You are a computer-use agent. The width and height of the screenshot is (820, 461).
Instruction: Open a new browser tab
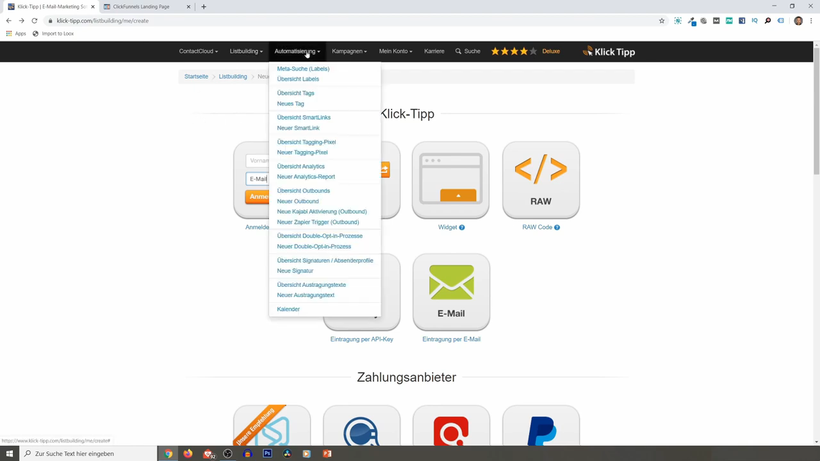coord(204,6)
